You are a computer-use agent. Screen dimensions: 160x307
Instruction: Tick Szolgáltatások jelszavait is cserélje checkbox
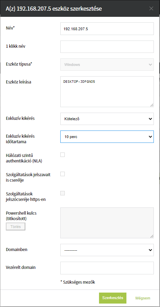click(62, 174)
